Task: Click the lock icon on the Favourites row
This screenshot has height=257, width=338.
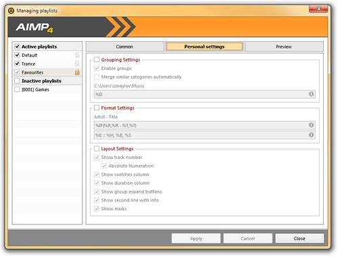Action: click(77, 72)
